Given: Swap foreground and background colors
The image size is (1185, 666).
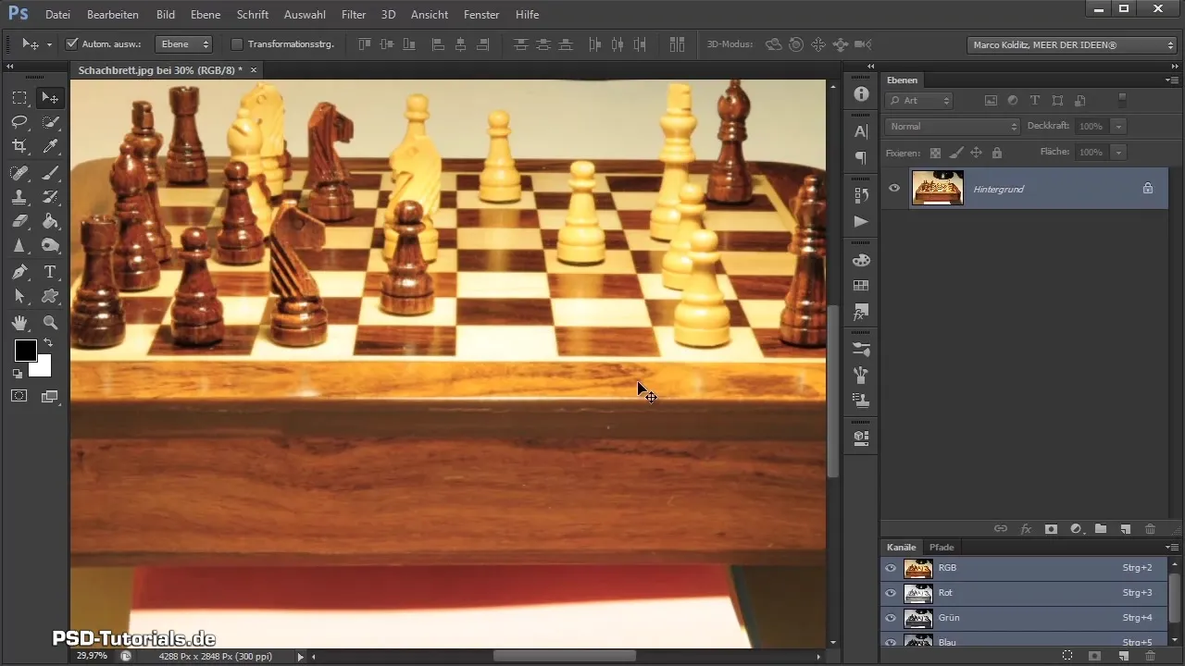Looking at the screenshot, I should [47, 343].
